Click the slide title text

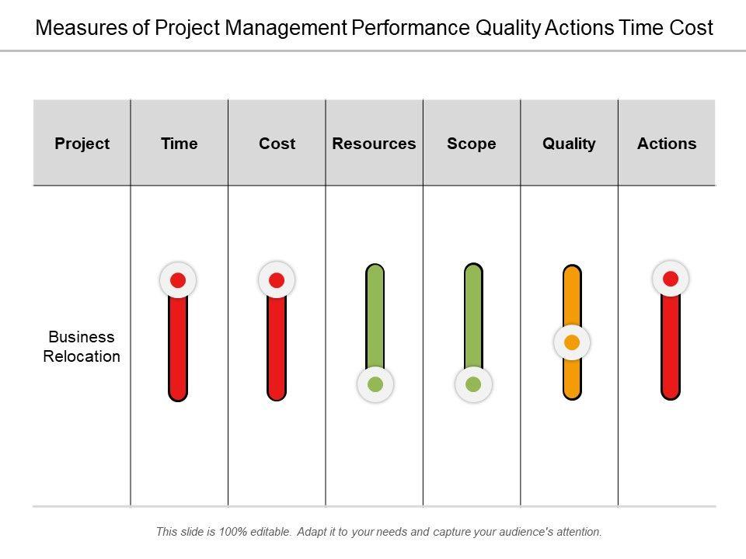click(375, 29)
